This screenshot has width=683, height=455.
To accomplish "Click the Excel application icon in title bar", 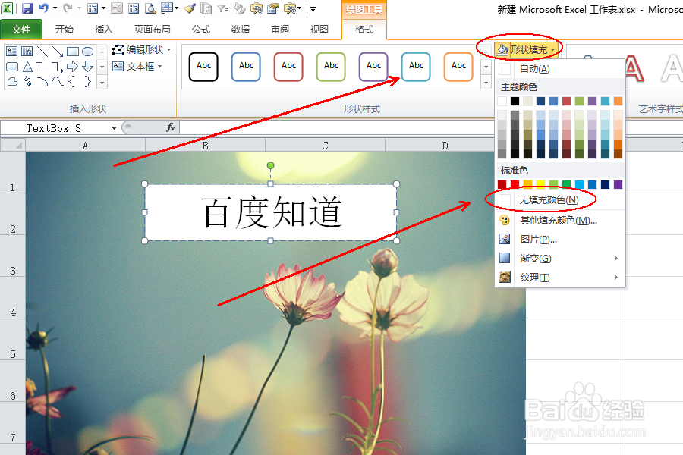I will coord(7,8).
